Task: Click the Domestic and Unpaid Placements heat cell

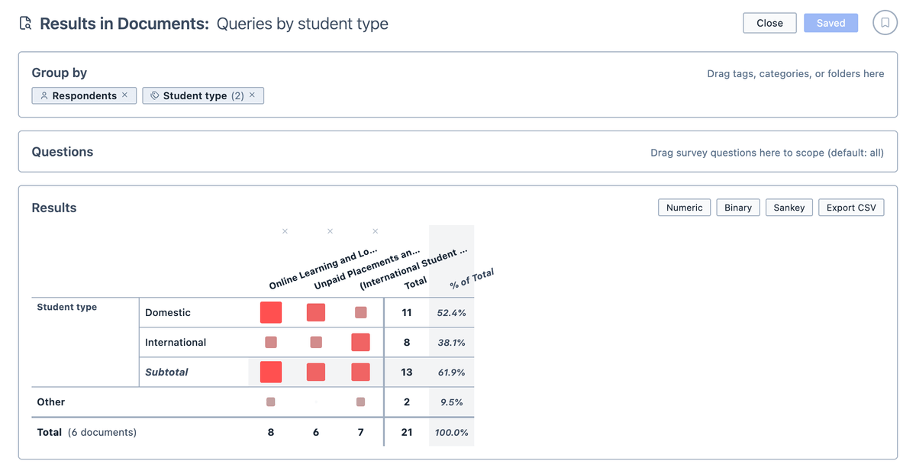Action: coord(316,312)
